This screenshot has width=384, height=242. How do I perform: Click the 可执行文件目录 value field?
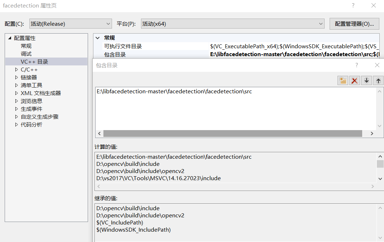[295, 46]
